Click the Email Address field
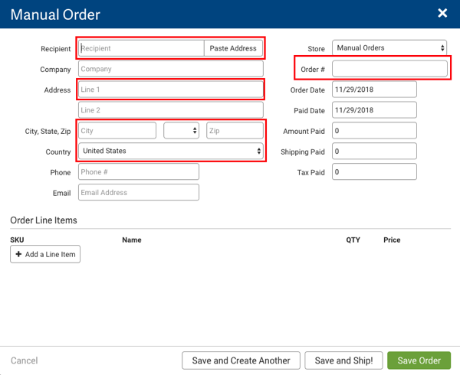Viewport: 460px width, 375px height. click(x=138, y=193)
